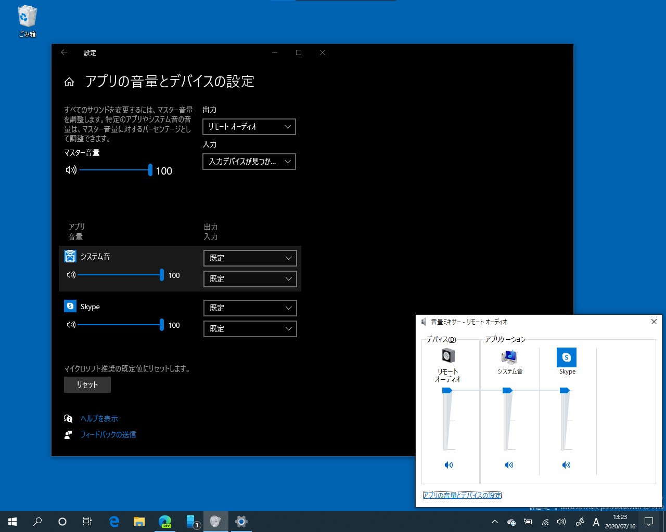Mute システム音 in volume mixer
The image size is (666, 532).
click(509, 465)
